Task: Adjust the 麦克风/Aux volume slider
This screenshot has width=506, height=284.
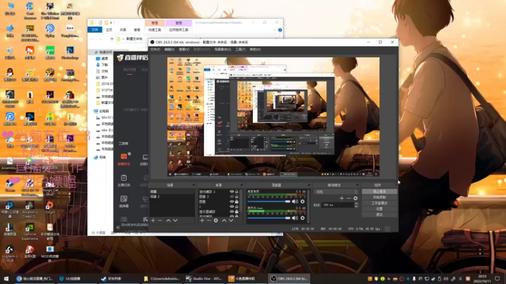Action: [x=269, y=218]
